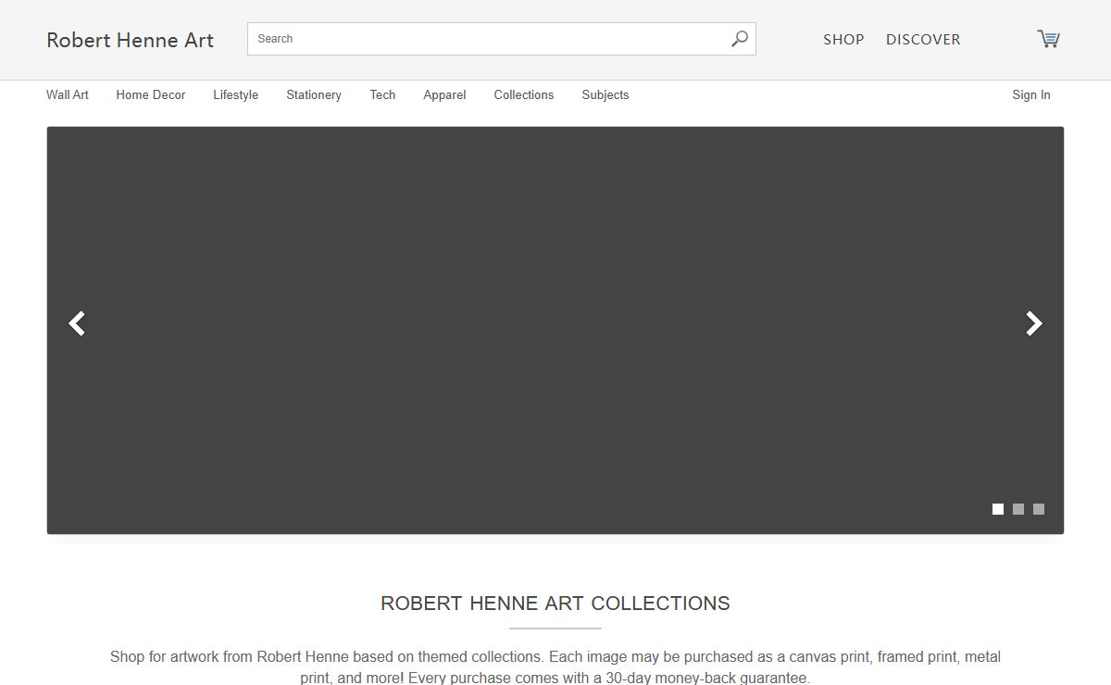The width and height of the screenshot is (1111, 685).
Task: Select the first carousel slide indicator
Action: tap(998, 509)
